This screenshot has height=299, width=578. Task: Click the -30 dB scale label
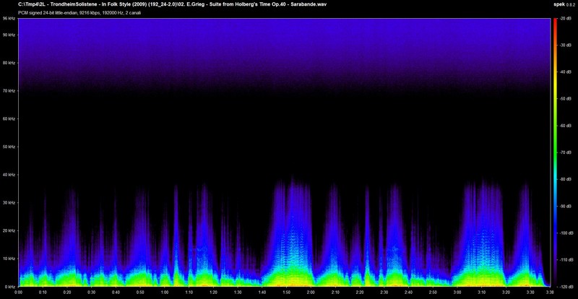tap(566, 45)
